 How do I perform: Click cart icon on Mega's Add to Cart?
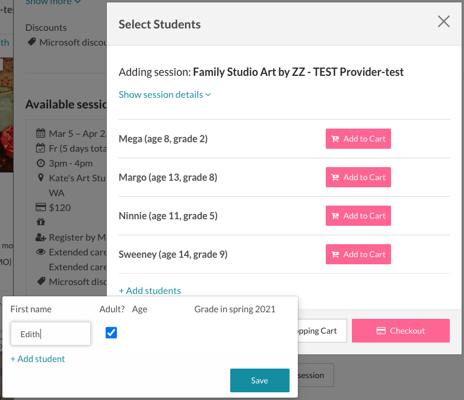[x=335, y=139]
